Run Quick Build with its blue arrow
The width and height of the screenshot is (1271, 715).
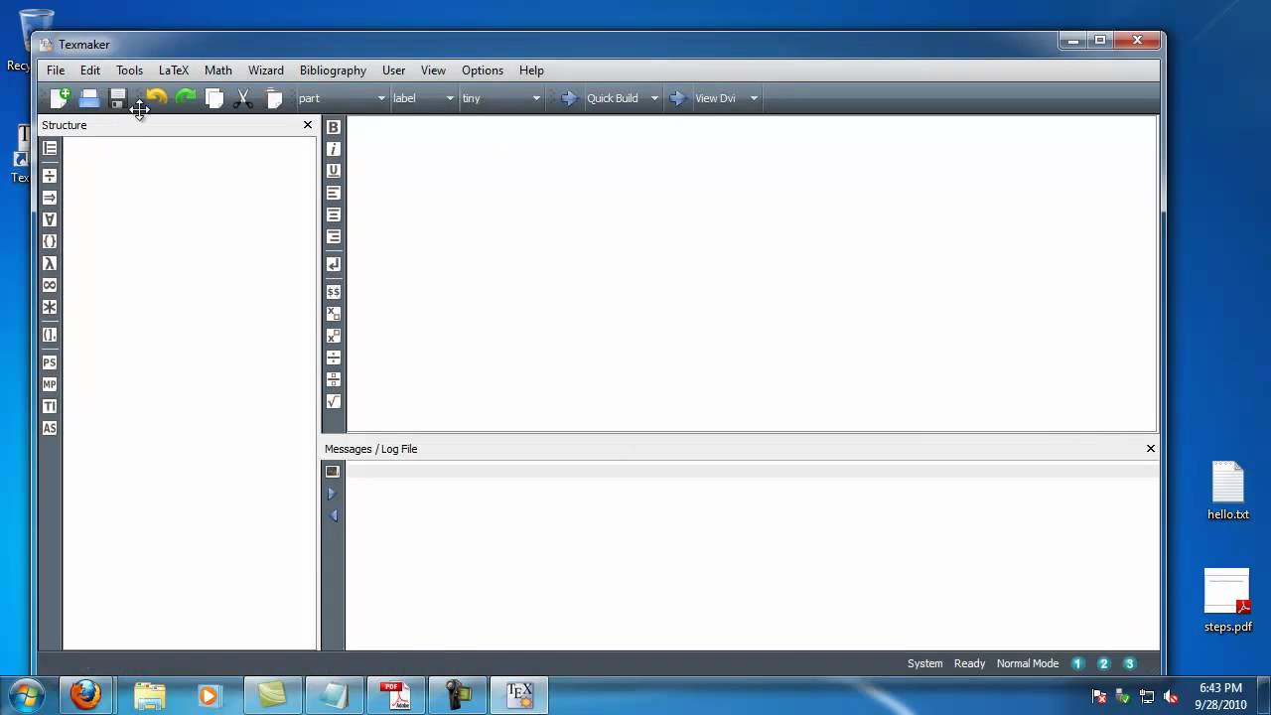(x=569, y=97)
